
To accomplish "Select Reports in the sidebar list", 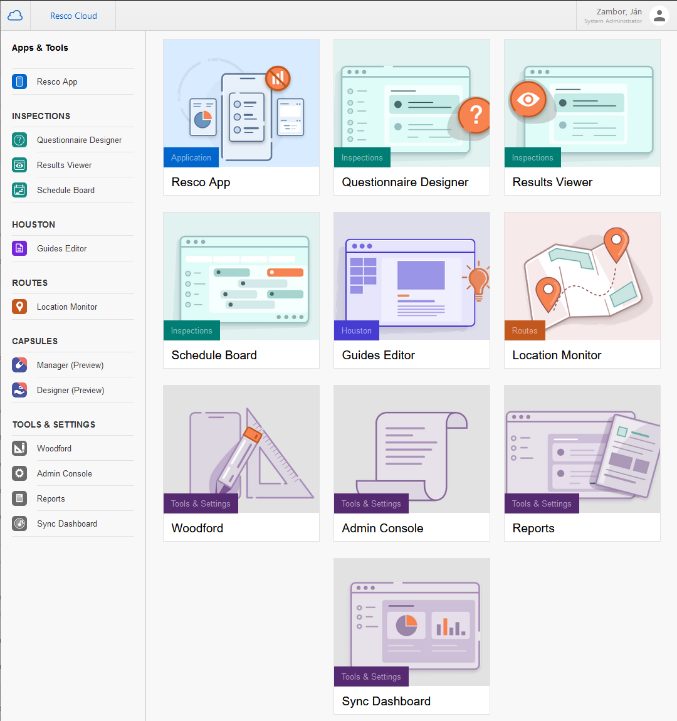I will [x=51, y=498].
